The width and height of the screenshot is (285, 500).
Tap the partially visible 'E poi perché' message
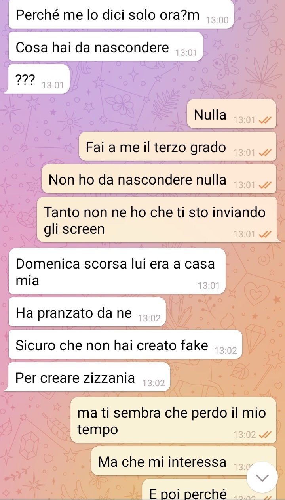point(209,490)
